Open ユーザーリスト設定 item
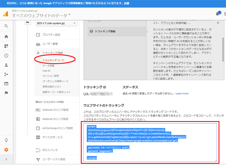 pos(54,159)
